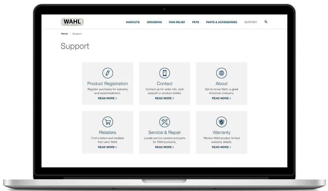
Task: Click Read More under Warranty
Action: click(222, 147)
